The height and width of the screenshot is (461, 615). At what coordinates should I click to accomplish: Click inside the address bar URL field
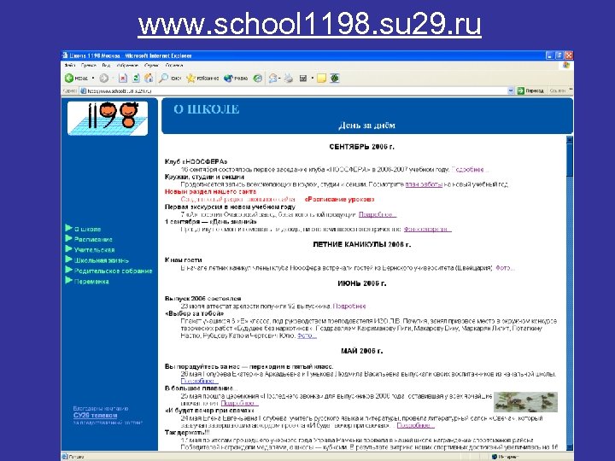pyautogui.click(x=294, y=91)
